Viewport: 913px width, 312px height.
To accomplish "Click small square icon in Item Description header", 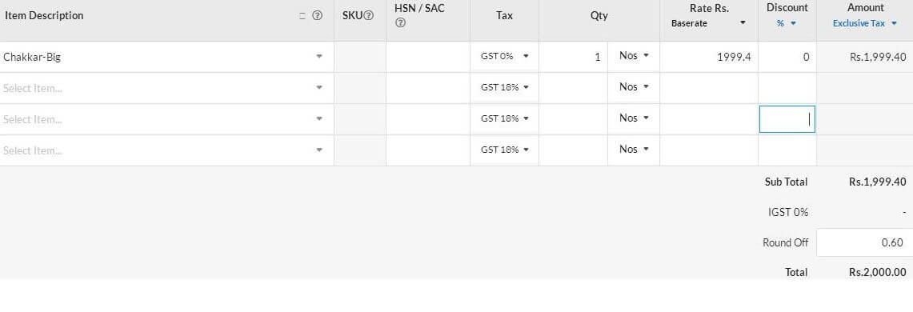I will tap(302, 16).
